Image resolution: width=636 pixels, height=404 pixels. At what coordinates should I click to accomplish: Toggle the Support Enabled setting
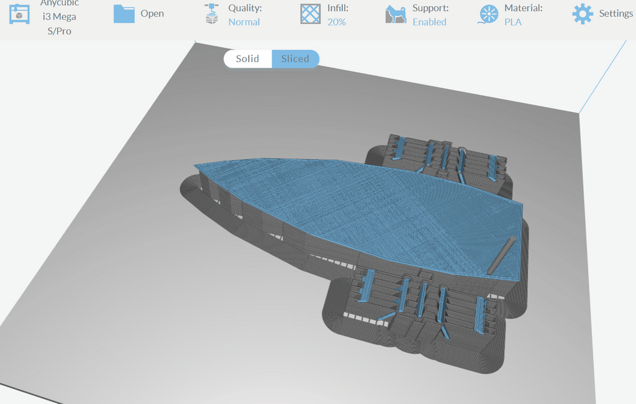pyautogui.click(x=429, y=22)
